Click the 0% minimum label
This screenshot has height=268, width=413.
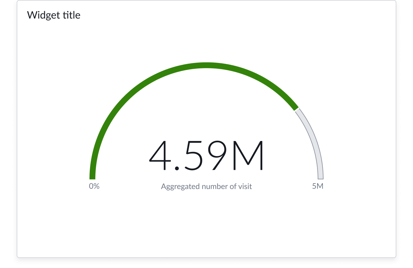tap(94, 186)
